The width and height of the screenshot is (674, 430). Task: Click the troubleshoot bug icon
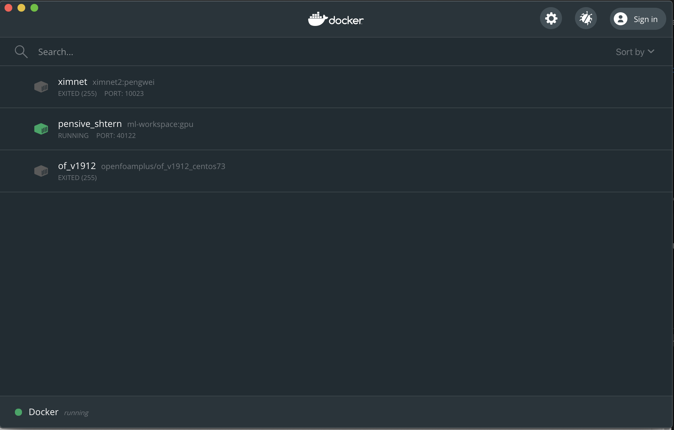(x=586, y=18)
